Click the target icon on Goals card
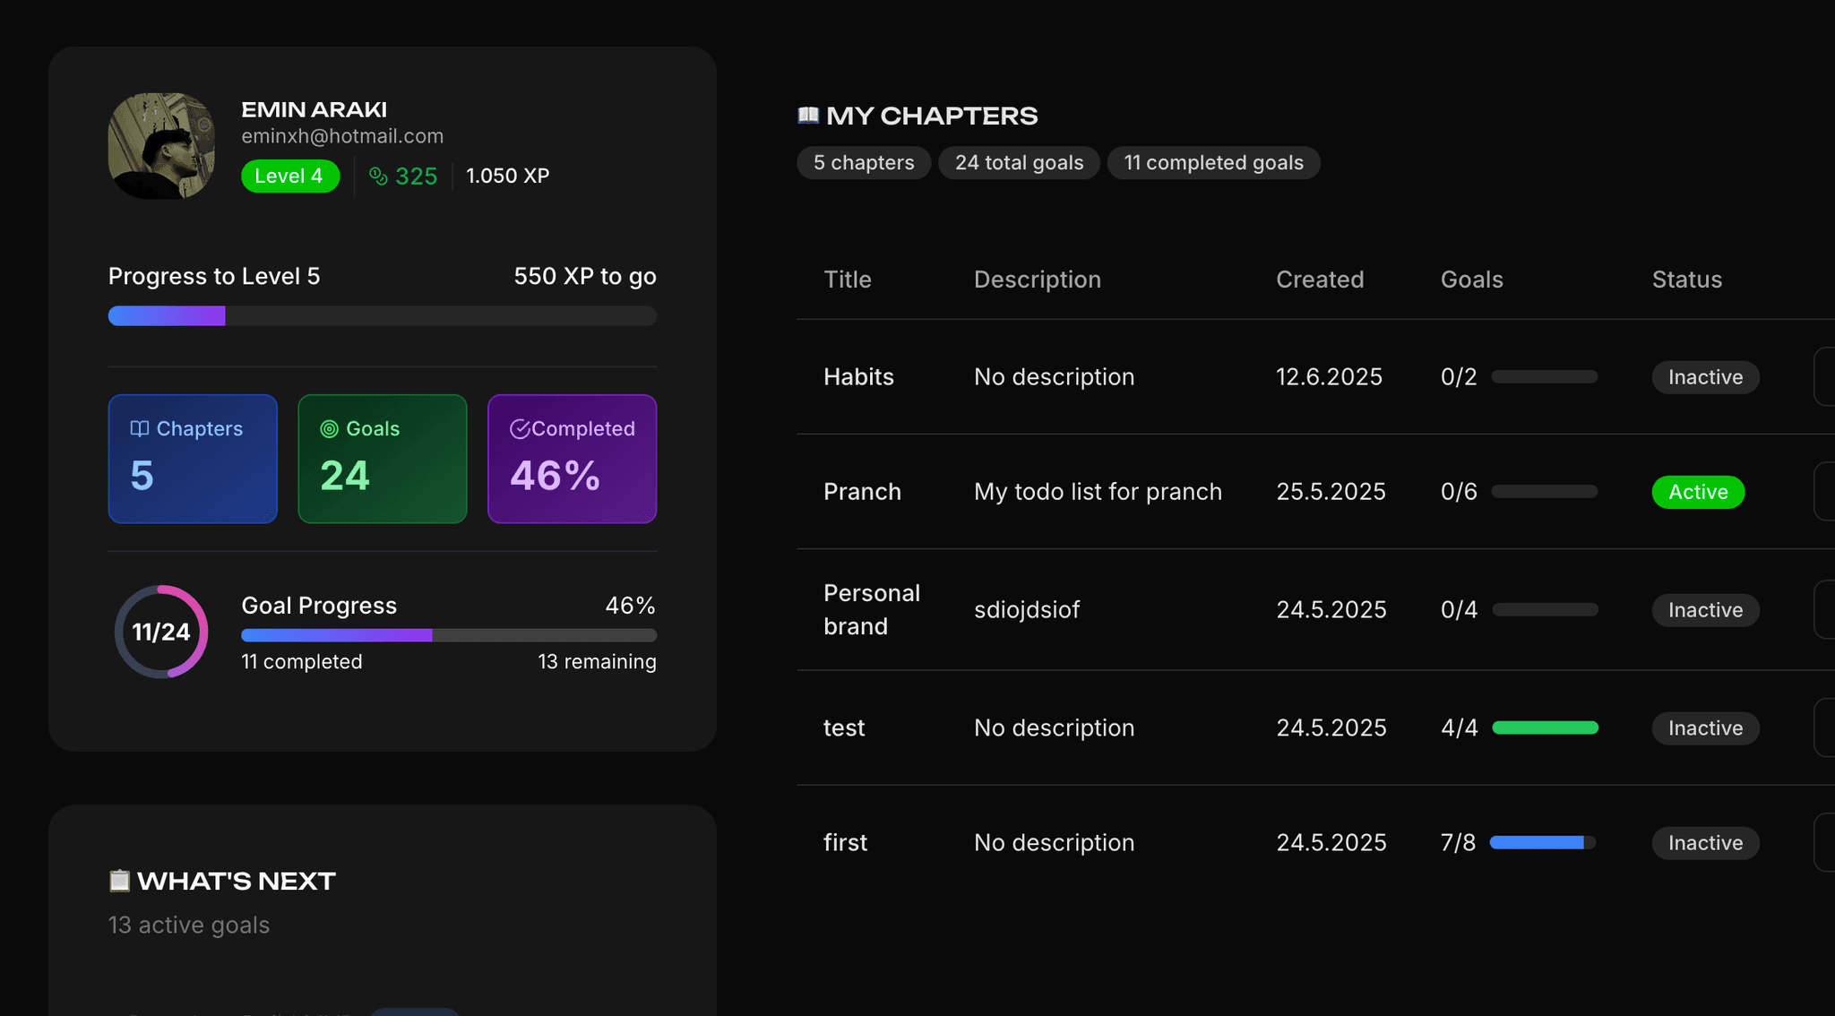Image resolution: width=1835 pixels, height=1016 pixels. tap(330, 429)
